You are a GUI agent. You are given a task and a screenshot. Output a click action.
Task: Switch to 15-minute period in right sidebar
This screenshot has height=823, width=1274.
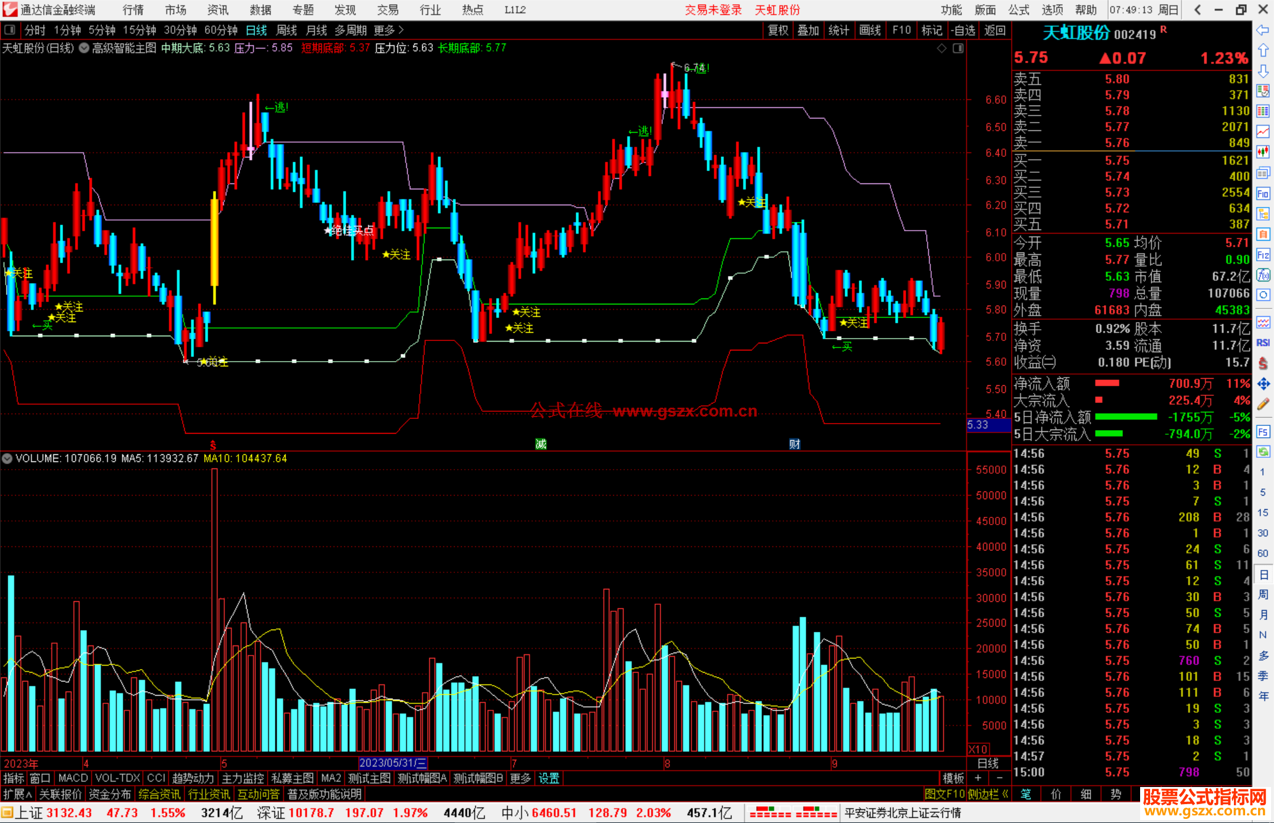coord(1262,513)
